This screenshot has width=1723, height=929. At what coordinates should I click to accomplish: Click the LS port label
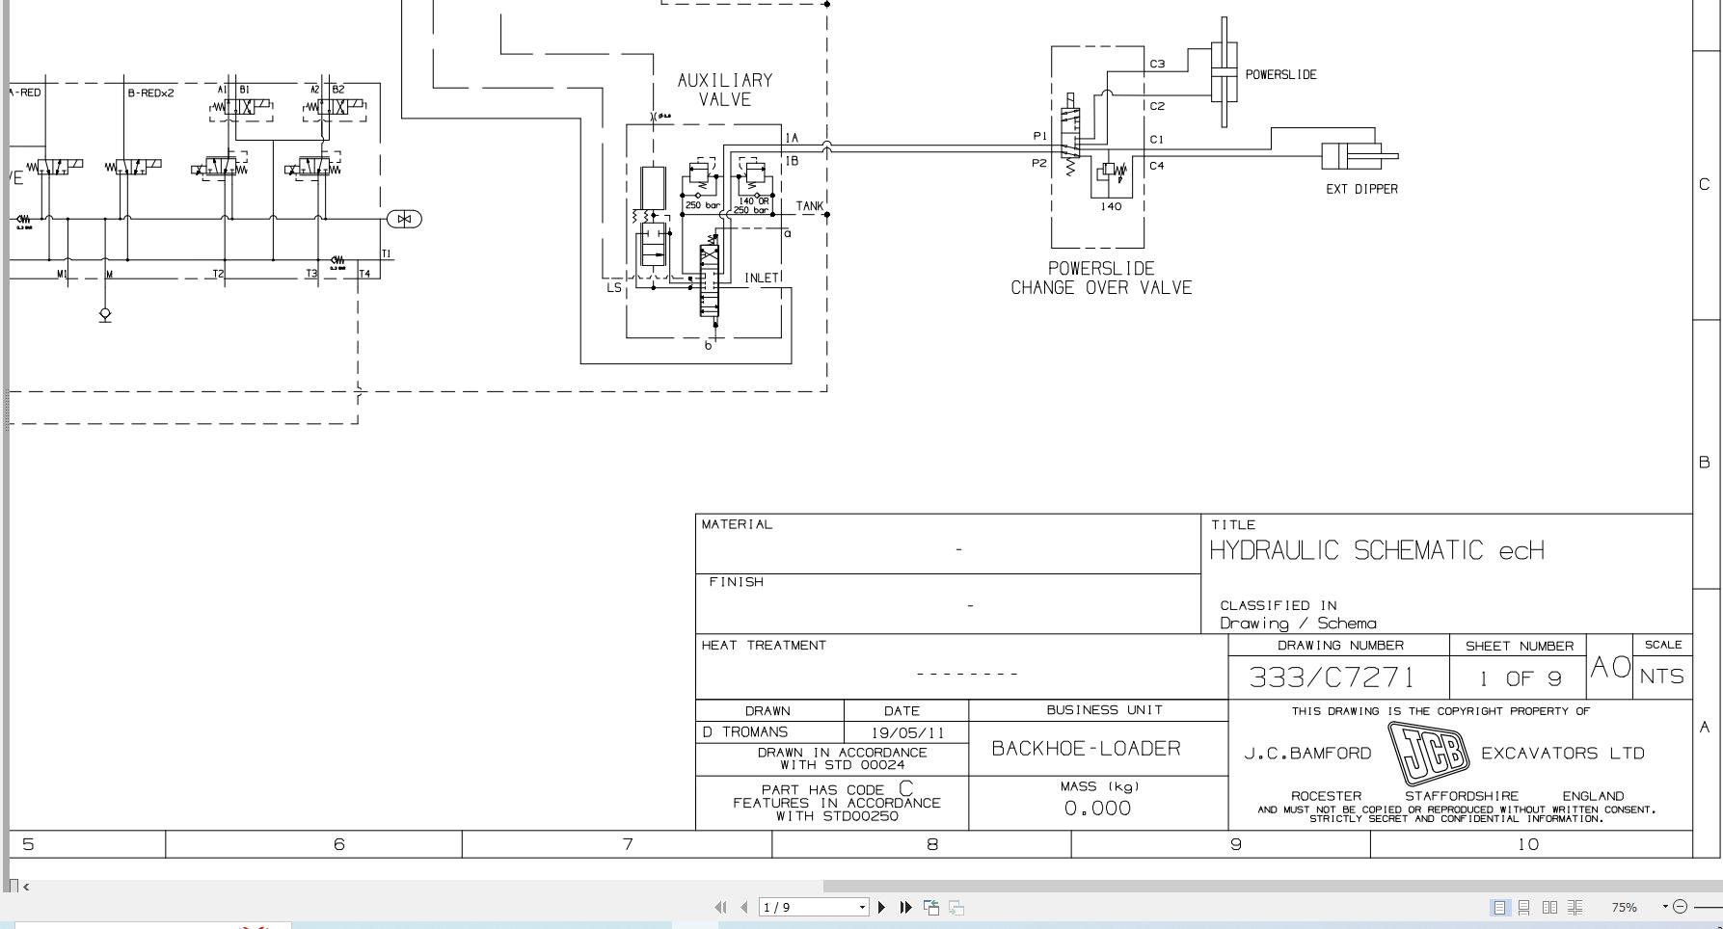(614, 287)
